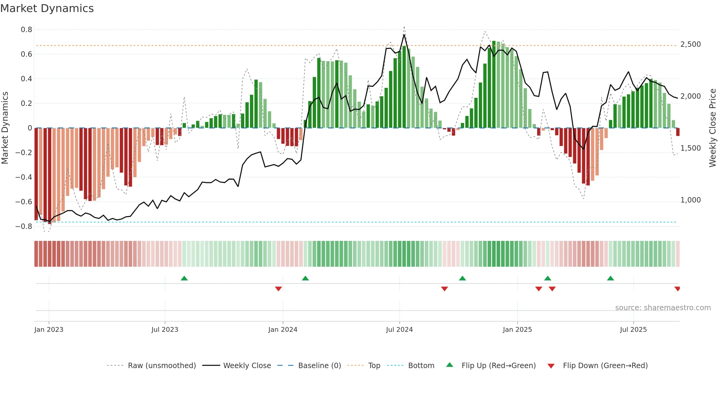Click the green flip-up marker after Jan 2025
Screen dimensions: 721x405
point(548,278)
